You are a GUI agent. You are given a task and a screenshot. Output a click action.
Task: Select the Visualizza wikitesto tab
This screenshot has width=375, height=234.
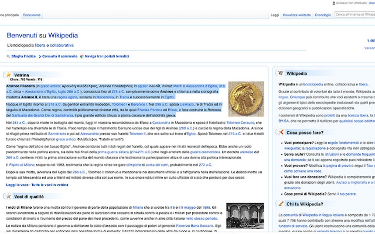[x=297, y=15]
